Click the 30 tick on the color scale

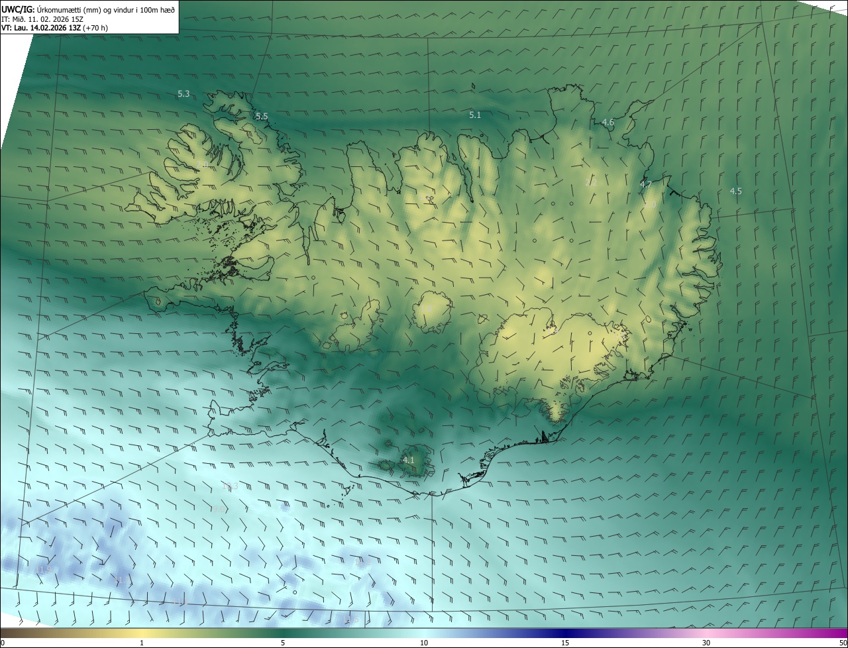[706, 643]
